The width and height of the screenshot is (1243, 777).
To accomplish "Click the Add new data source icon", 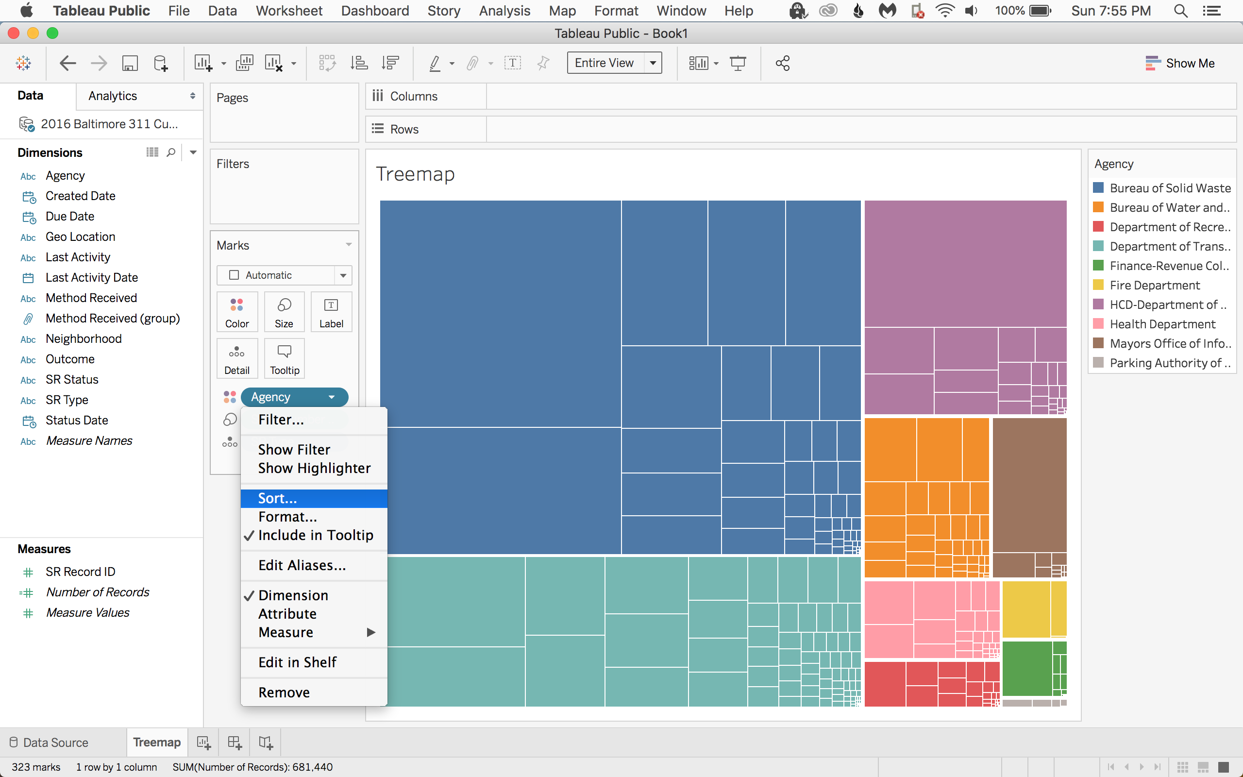I will [161, 63].
